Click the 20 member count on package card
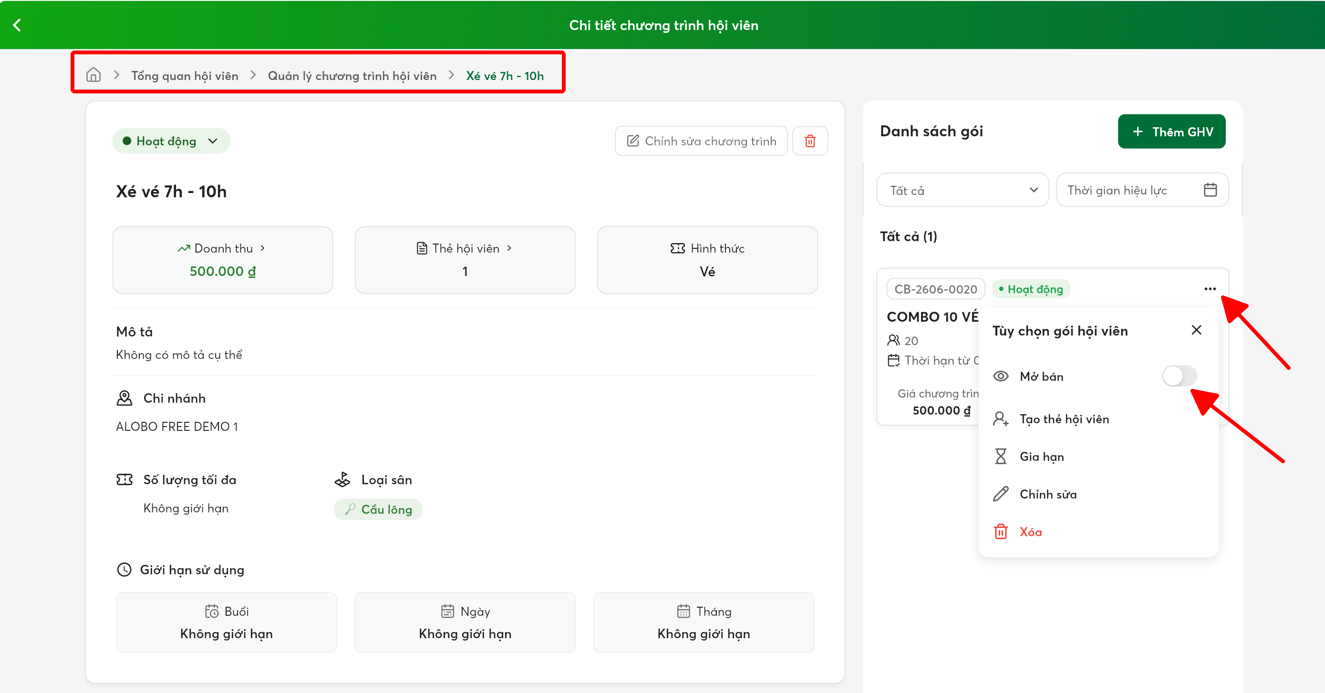The image size is (1325, 693). pyautogui.click(x=911, y=341)
